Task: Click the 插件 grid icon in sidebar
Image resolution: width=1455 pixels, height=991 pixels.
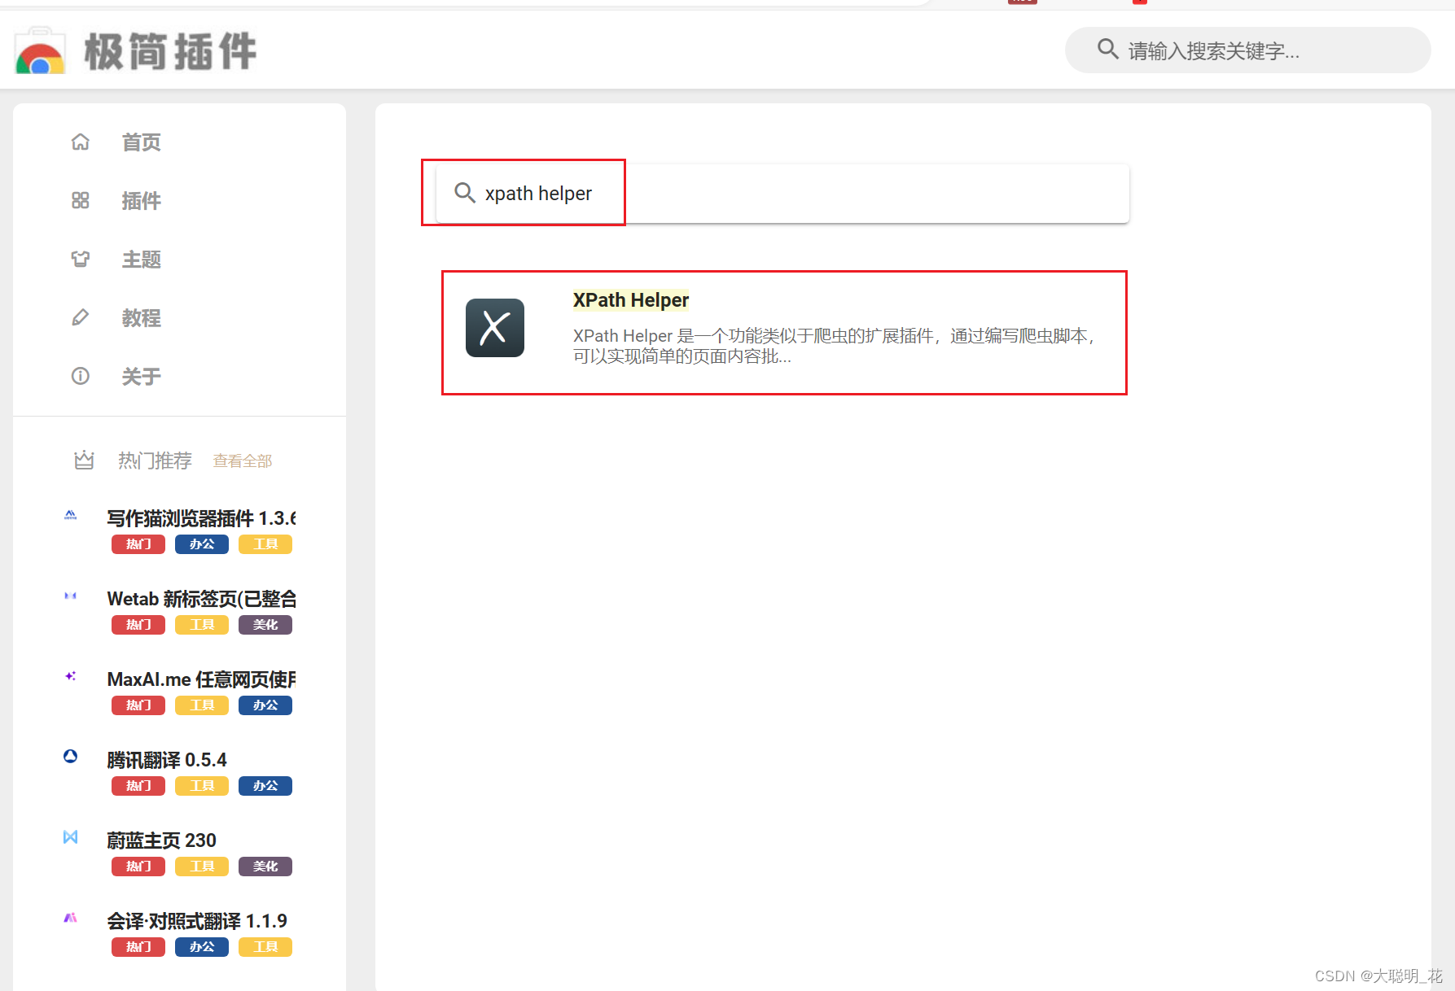Action: coord(80,200)
